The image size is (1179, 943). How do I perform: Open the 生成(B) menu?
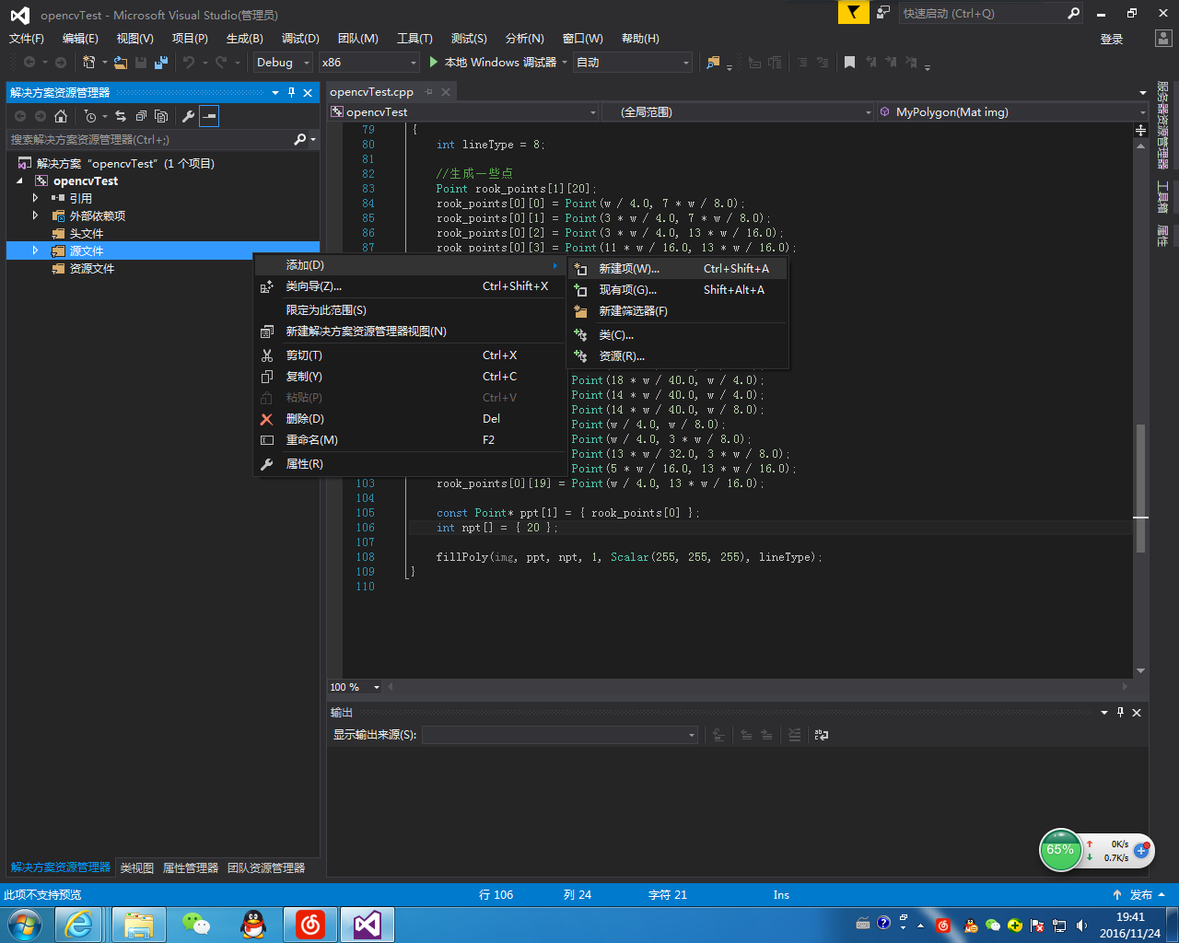coord(245,39)
